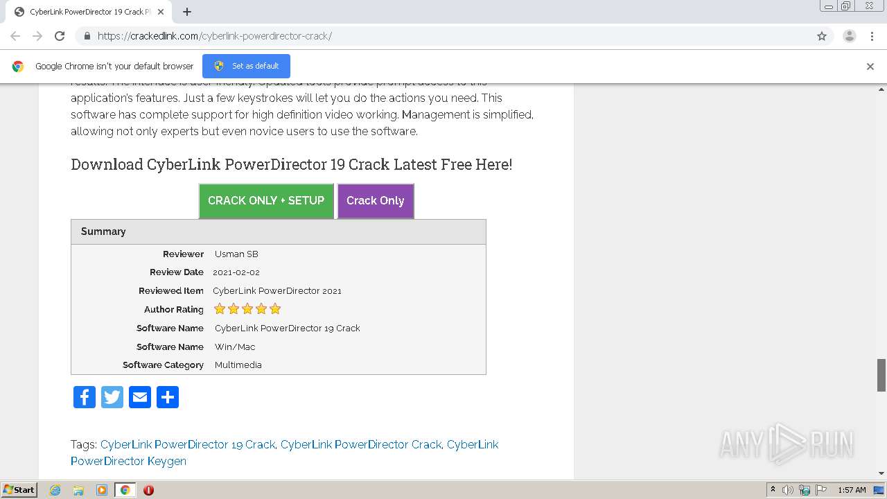Click the 1:57 AM taskbar clock
The height and width of the screenshot is (499, 887).
[852, 490]
